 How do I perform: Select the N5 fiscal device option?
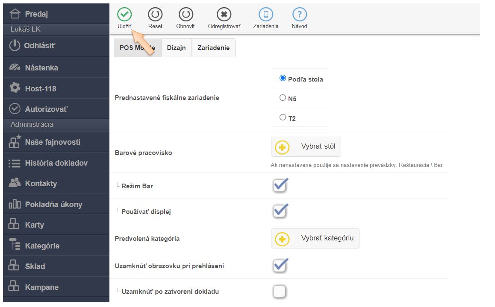(283, 98)
